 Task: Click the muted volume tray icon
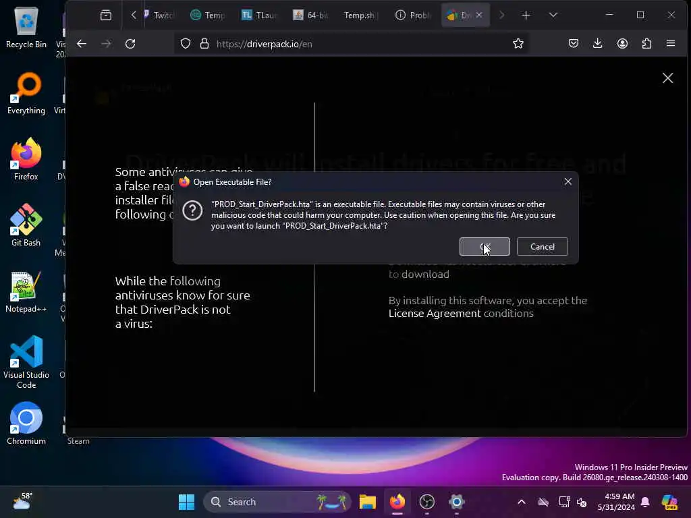tap(582, 502)
